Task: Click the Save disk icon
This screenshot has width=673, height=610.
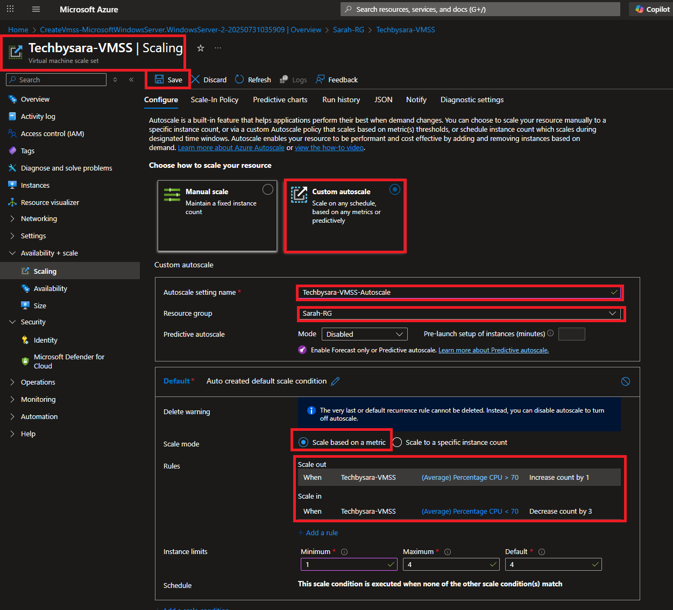Action: (159, 79)
